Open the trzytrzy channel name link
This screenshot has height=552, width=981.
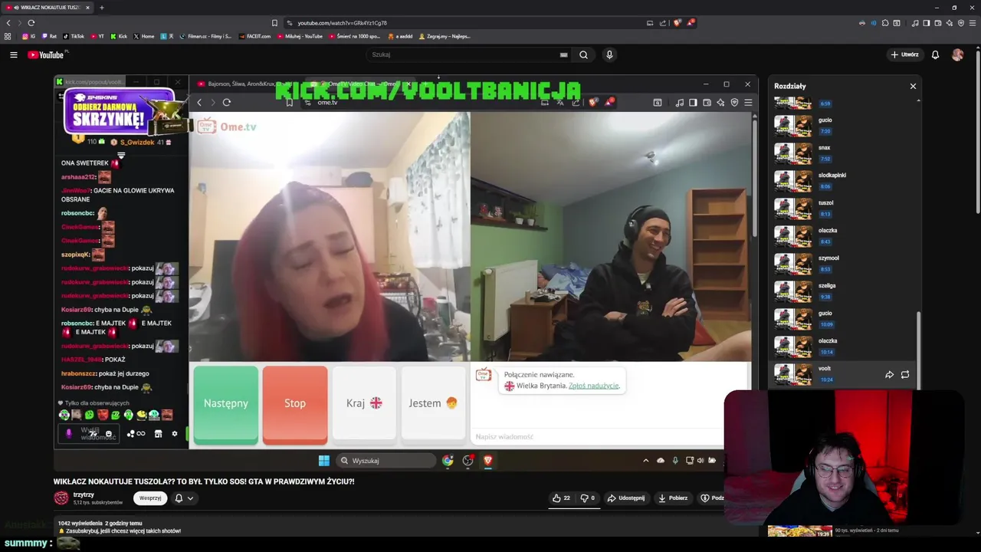(84, 495)
